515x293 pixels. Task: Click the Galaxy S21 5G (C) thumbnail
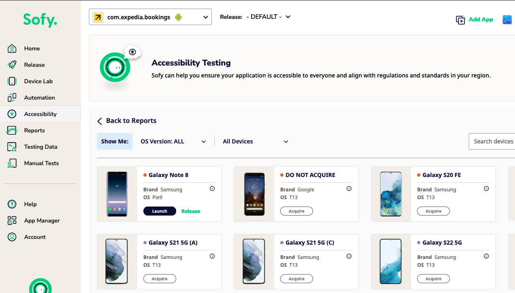pos(254,261)
